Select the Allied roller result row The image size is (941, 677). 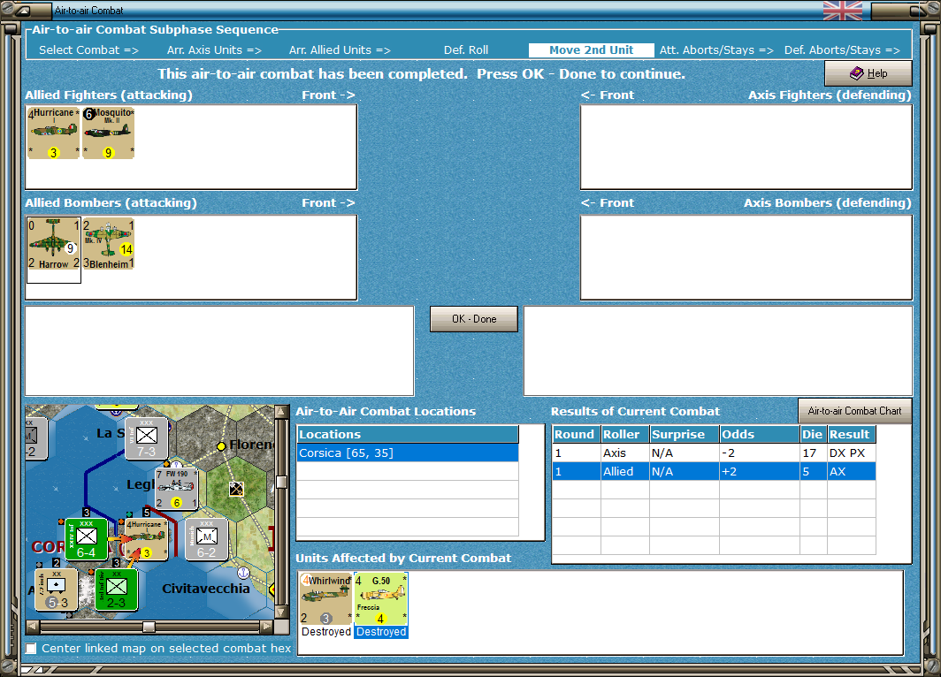click(x=714, y=471)
